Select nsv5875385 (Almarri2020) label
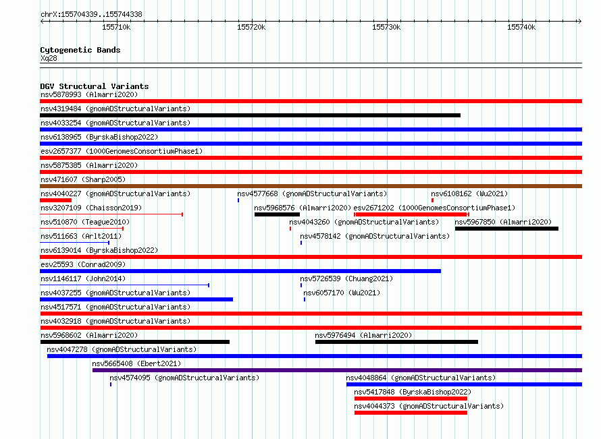This screenshot has height=439, width=601. pos(89,165)
